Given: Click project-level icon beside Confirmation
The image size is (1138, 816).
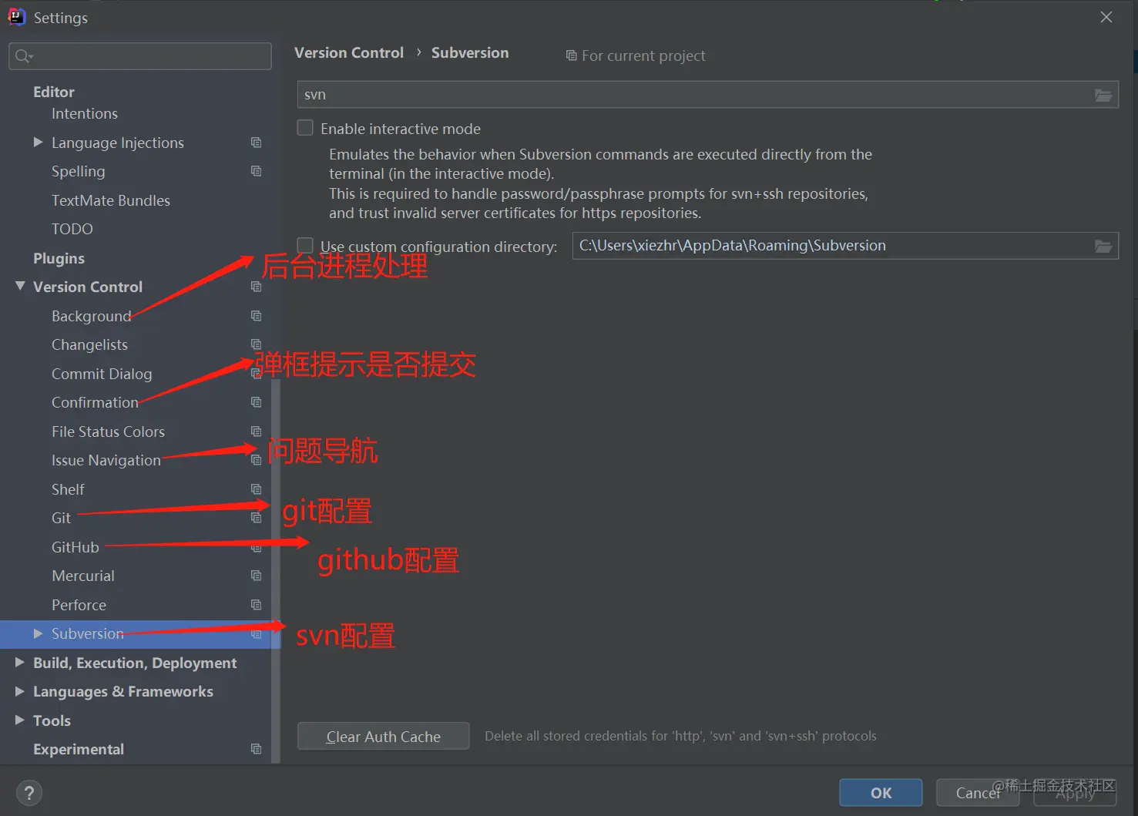Looking at the screenshot, I should coord(257,402).
